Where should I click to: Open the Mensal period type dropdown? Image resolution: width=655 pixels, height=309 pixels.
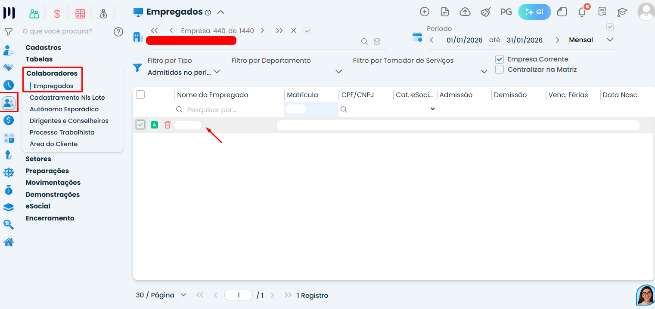[x=610, y=40]
